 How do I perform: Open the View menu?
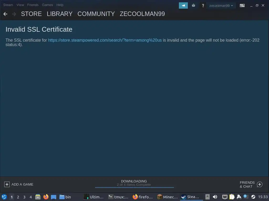20,5
